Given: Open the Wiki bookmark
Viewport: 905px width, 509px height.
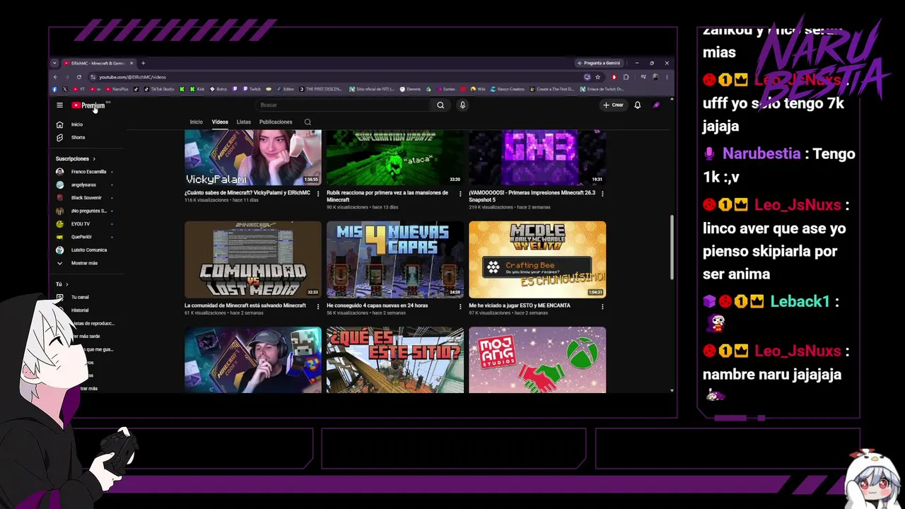Looking at the screenshot, I should pyautogui.click(x=477, y=89).
